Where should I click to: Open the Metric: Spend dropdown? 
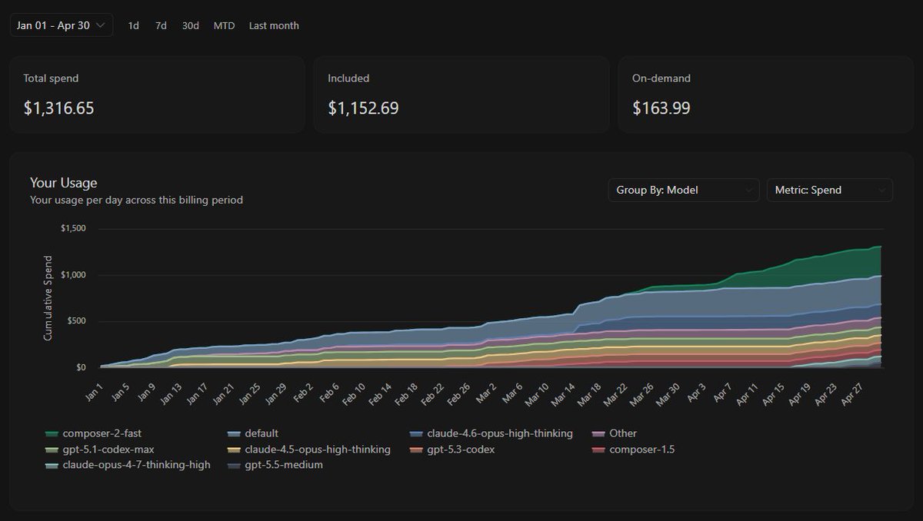click(x=830, y=190)
